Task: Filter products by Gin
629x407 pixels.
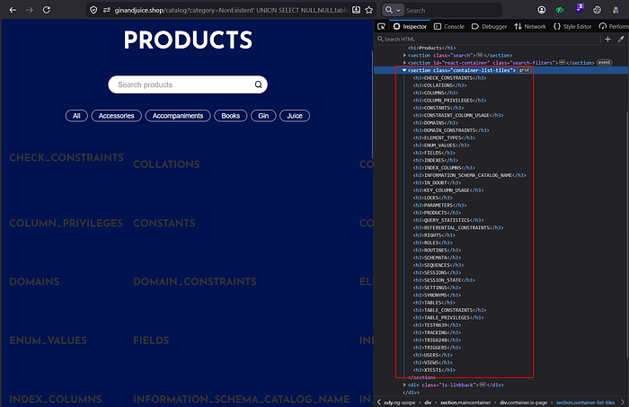Action: pos(263,116)
